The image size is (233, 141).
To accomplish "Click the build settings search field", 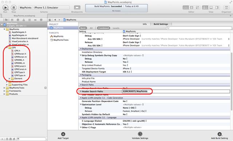I will click(x=199, y=28).
